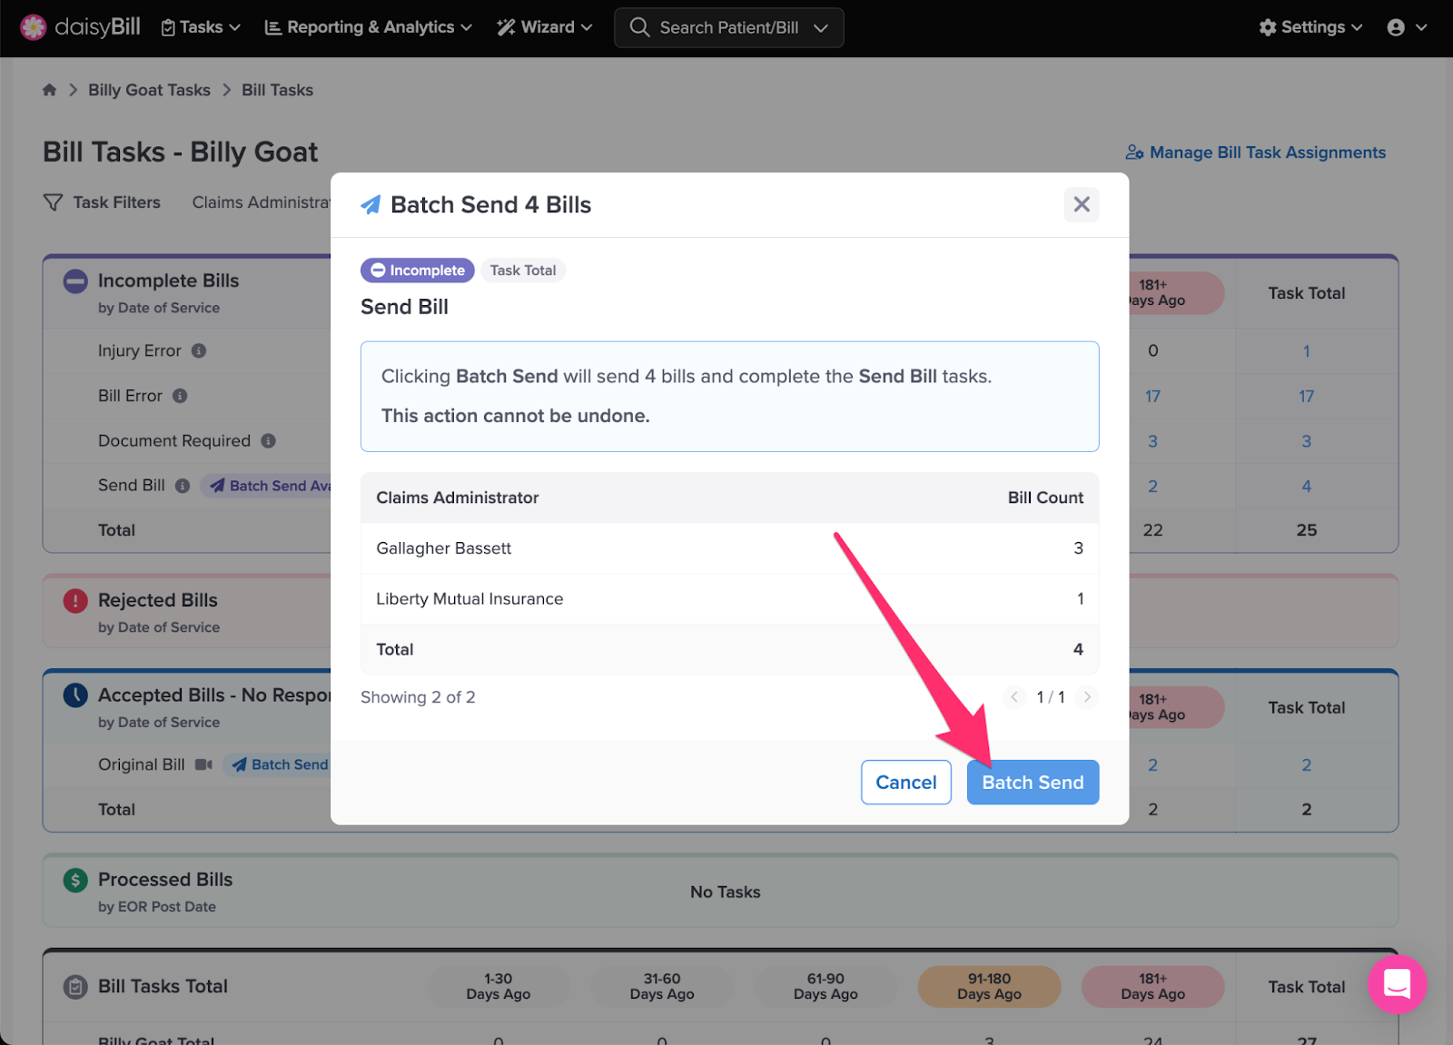This screenshot has width=1453, height=1045.
Task: Go to next page of table
Action: [x=1086, y=697]
